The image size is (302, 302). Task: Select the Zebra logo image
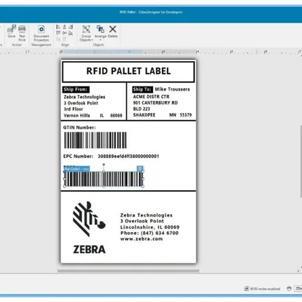click(89, 227)
